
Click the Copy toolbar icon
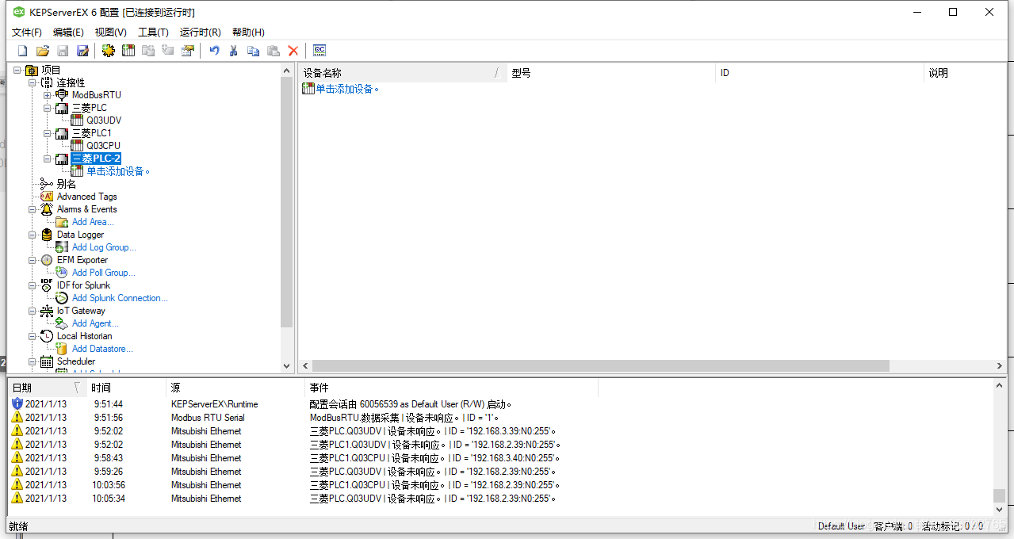[254, 51]
